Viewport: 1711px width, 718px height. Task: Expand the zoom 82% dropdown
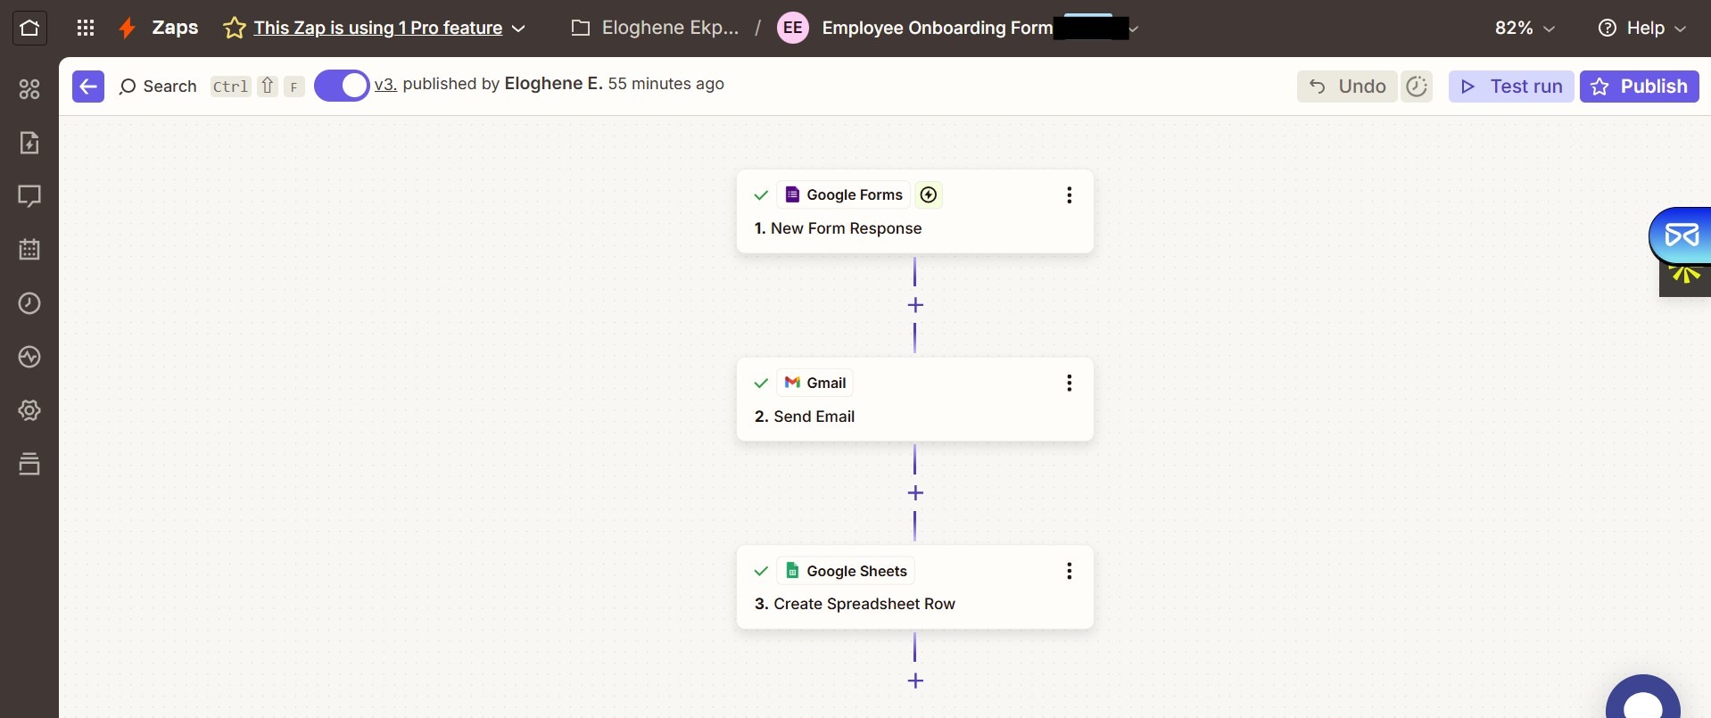[1525, 28]
